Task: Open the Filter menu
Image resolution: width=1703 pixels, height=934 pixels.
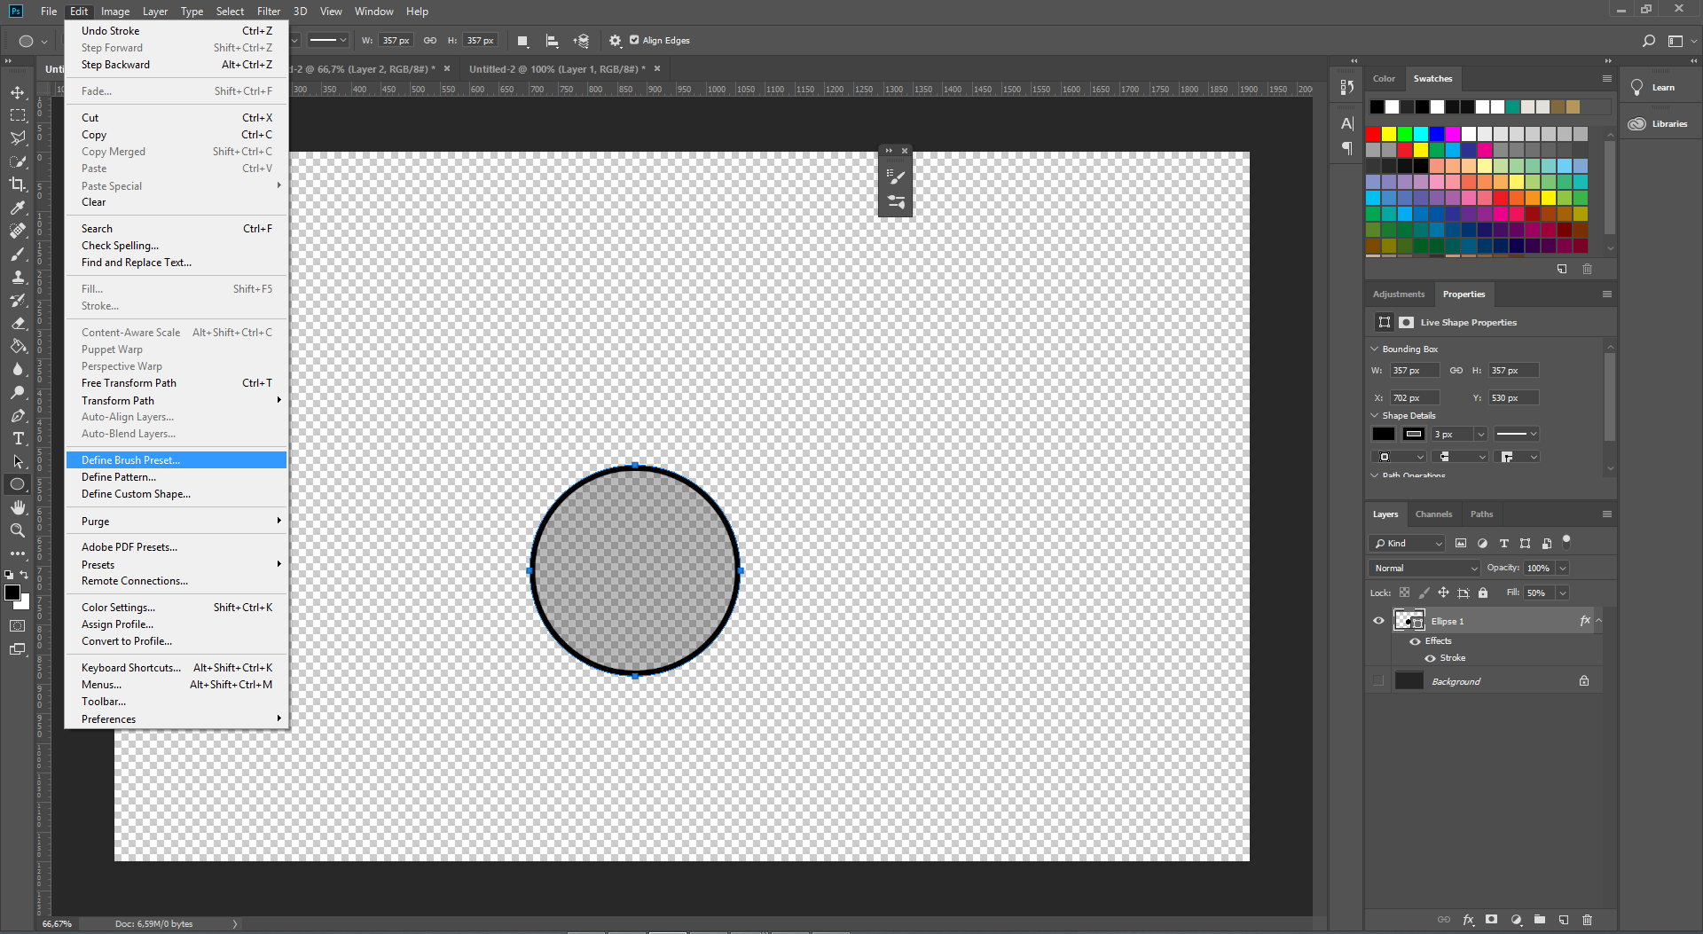Action: pyautogui.click(x=269, y=12)
